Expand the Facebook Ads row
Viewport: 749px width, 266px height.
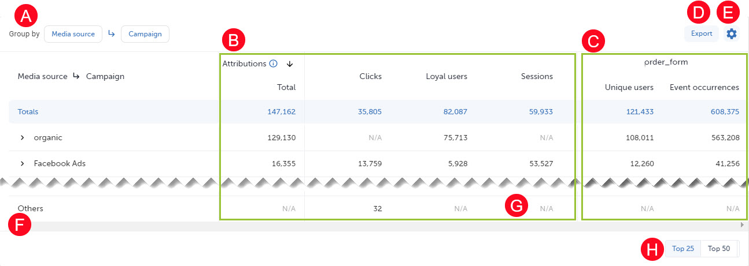[23, 164]
